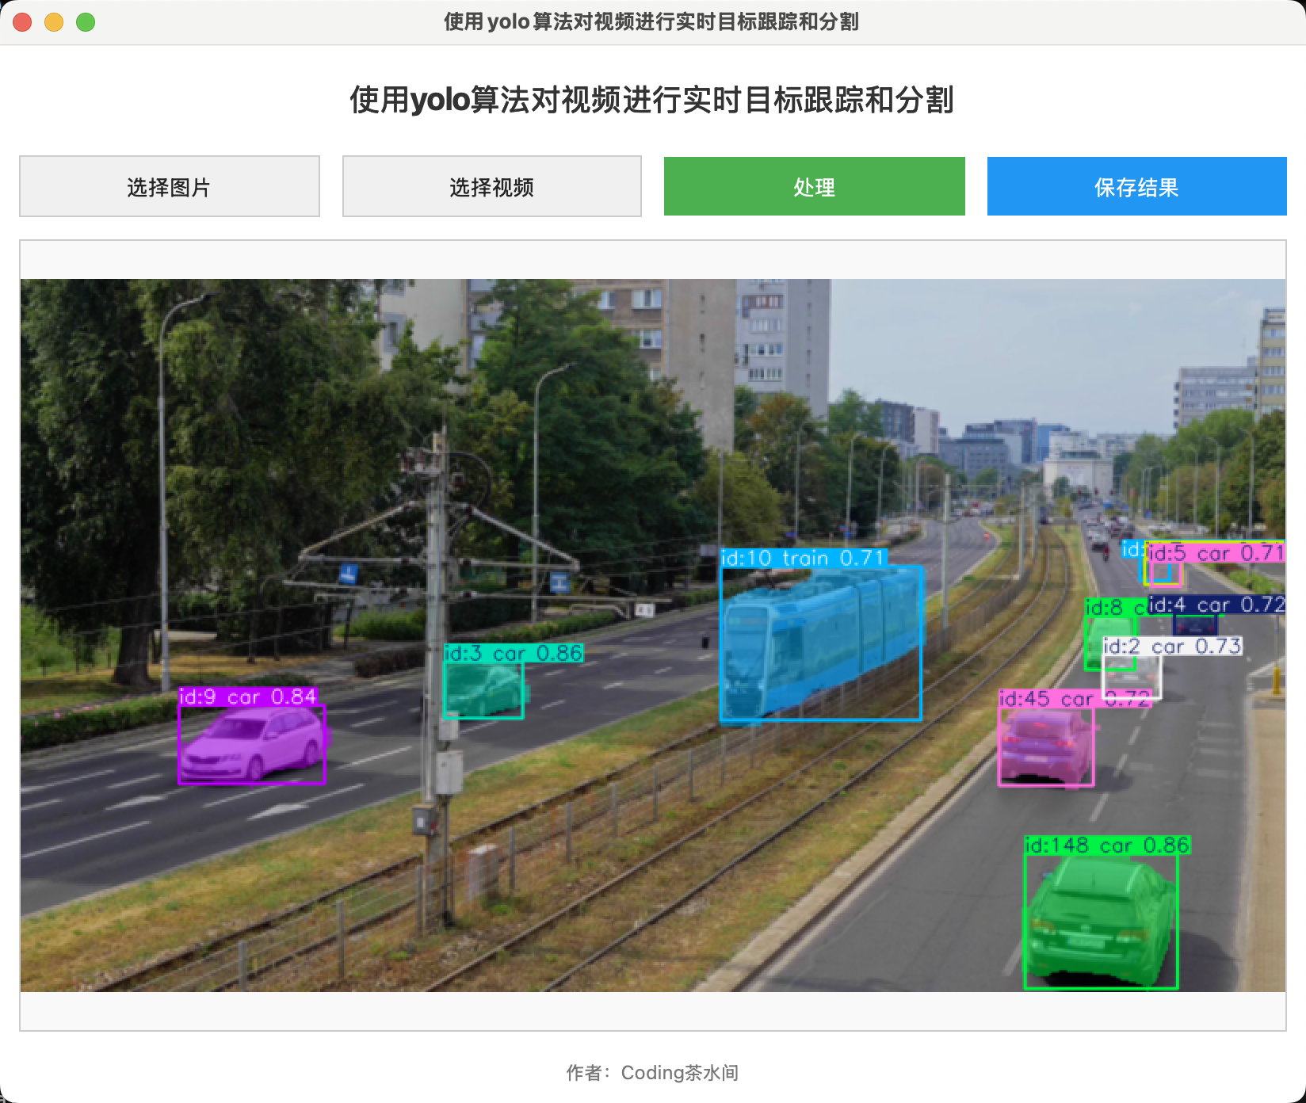Select the blue-masked tram in the image
Viewport: 1306px width, 1103px height.
tap(820, 643)
